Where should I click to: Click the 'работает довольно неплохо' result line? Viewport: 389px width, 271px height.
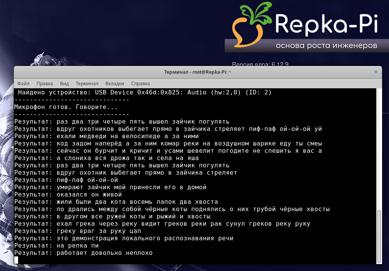click(83, 253)
